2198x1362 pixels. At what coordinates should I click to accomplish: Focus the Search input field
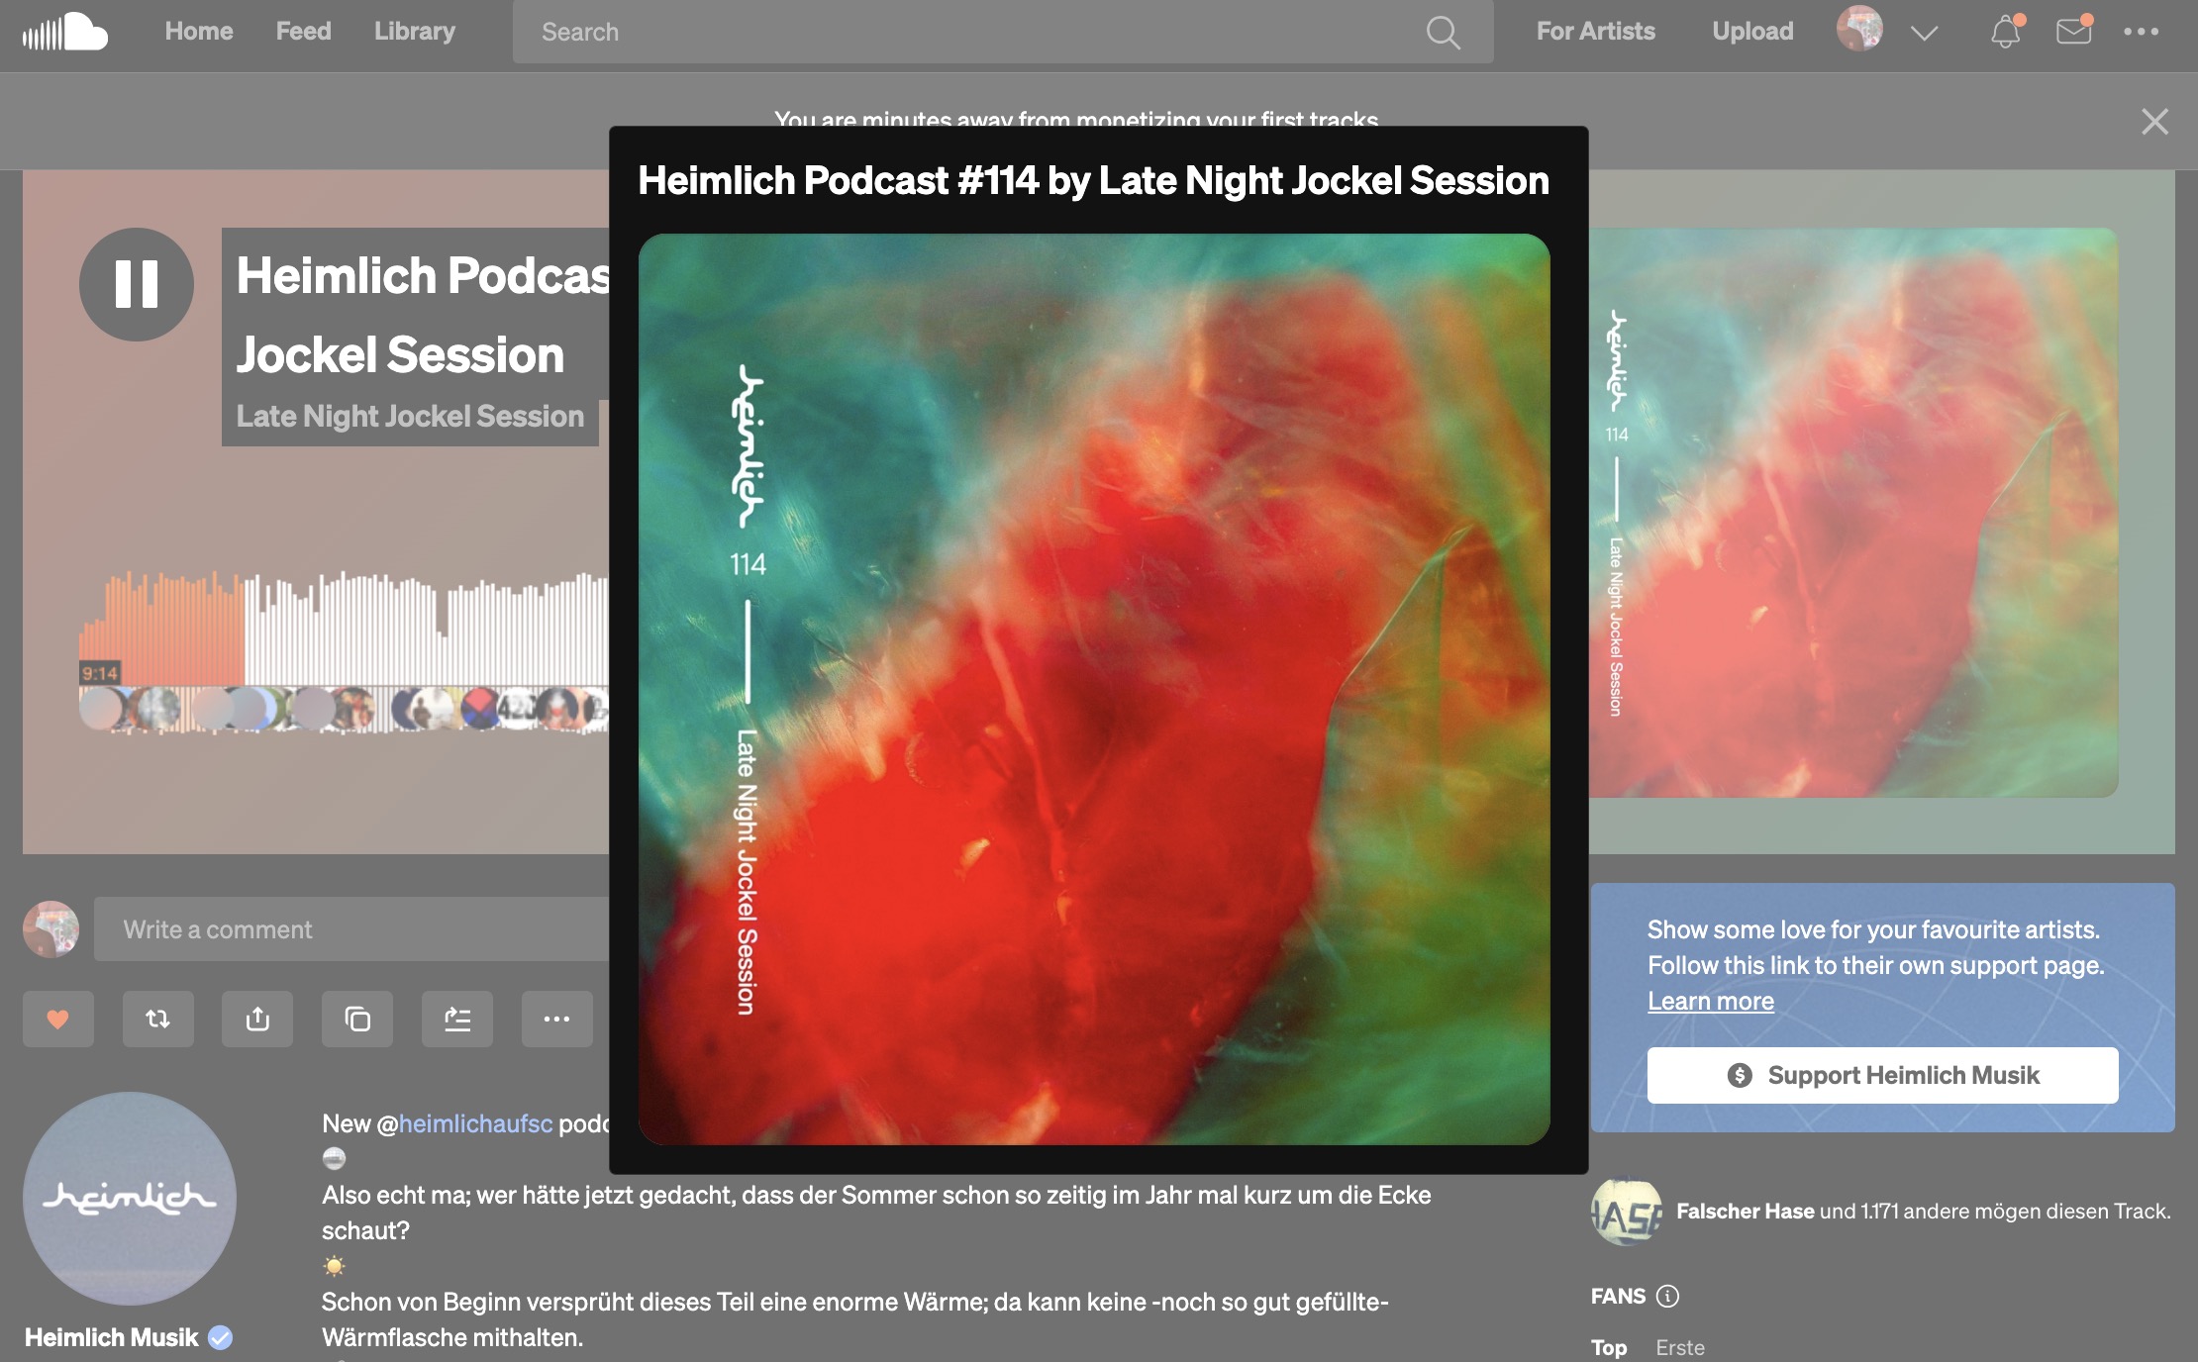1003,32
